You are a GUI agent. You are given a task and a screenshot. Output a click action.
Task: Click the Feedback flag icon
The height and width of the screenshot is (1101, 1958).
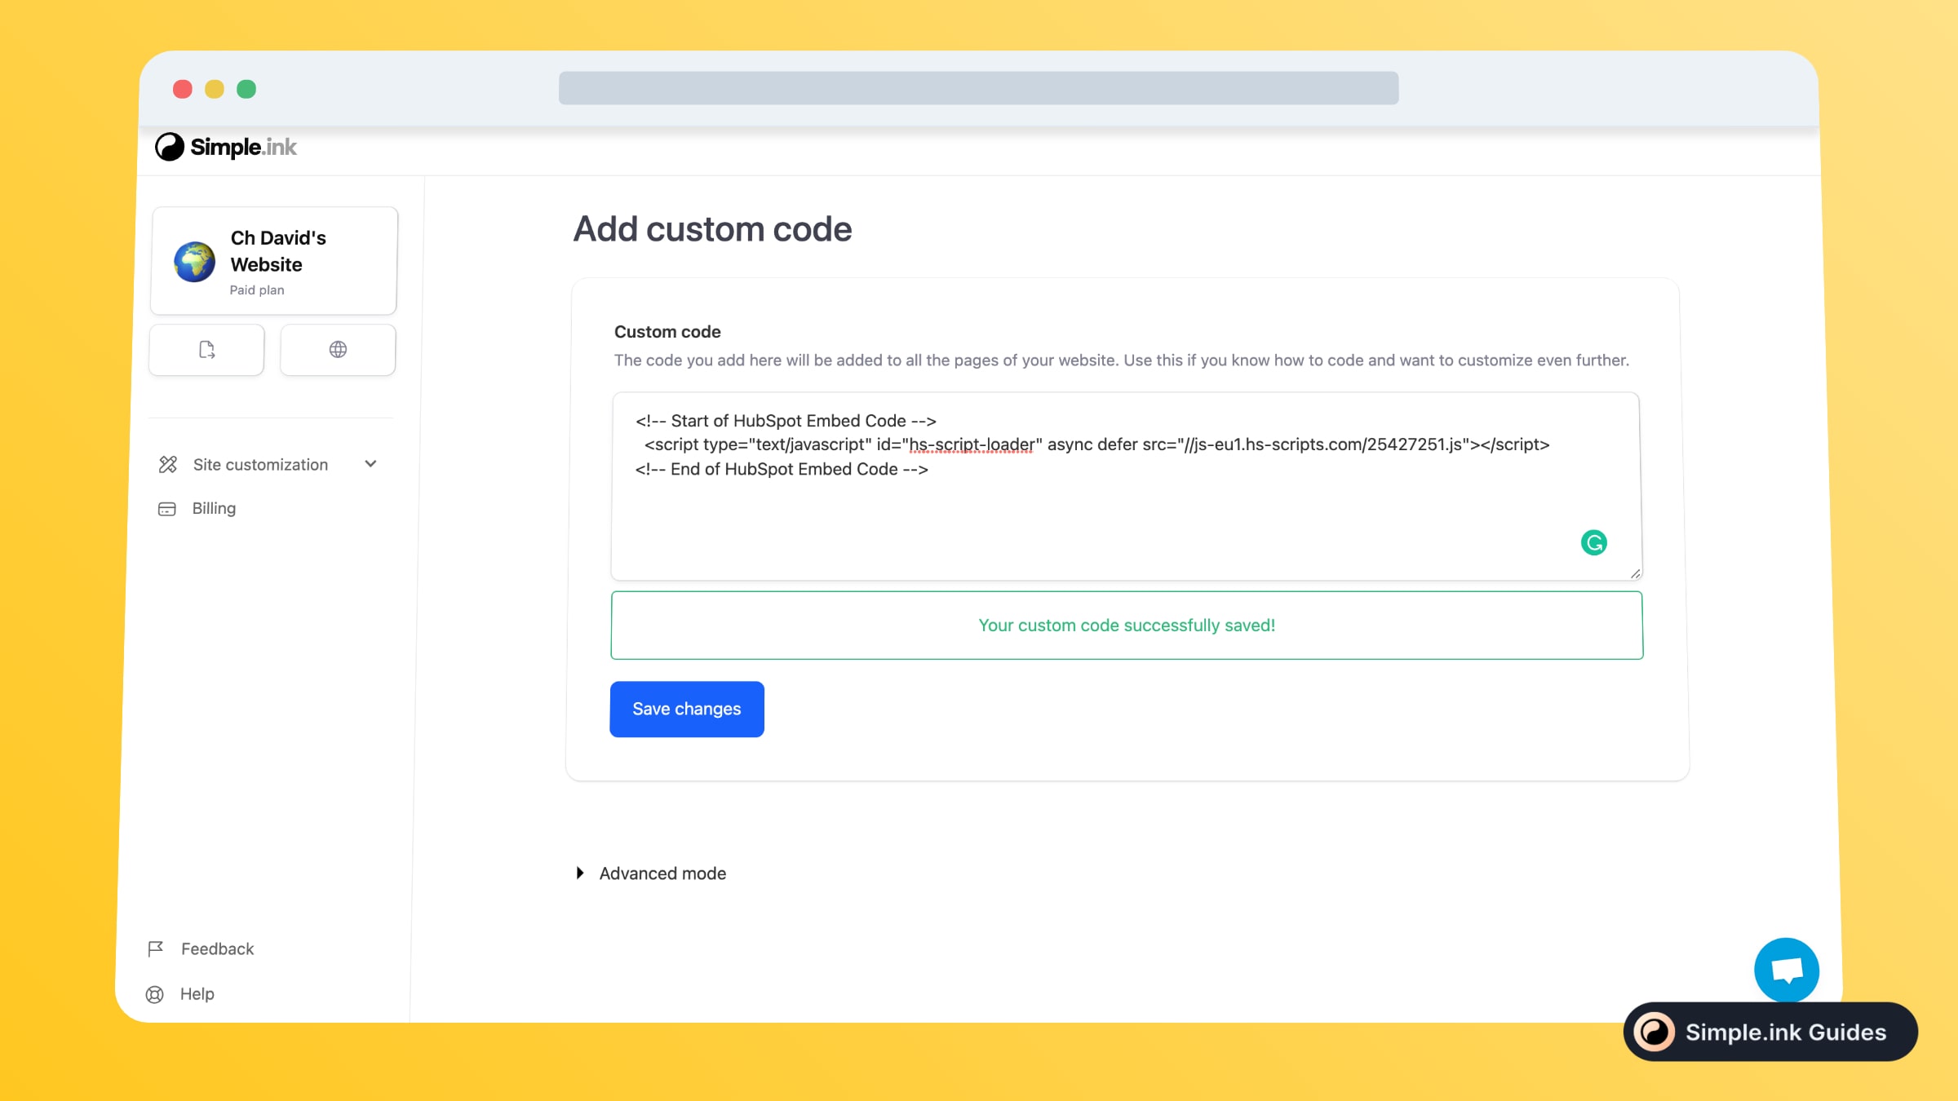coord(156,948)
